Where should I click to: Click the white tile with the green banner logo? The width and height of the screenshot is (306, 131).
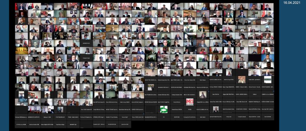click(267, 80)
